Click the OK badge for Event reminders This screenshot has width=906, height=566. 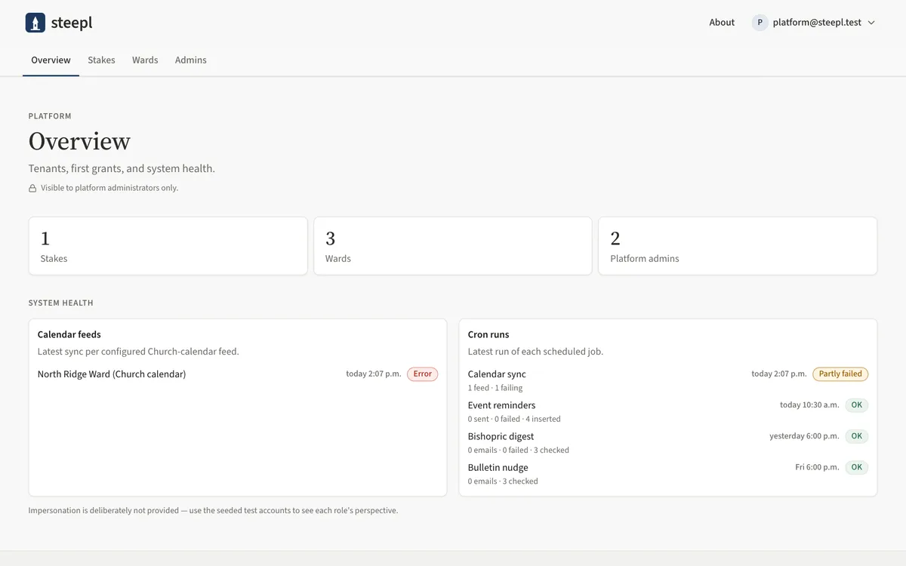click(856, 405)
